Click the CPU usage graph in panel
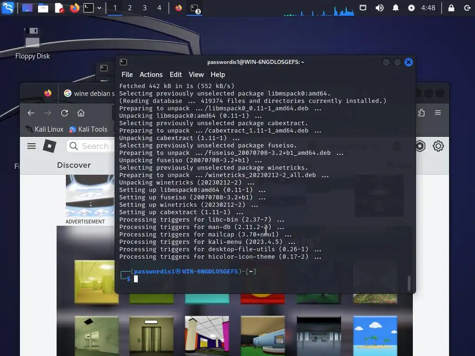The height and width of the screenshot is (356, 475). 319,10
